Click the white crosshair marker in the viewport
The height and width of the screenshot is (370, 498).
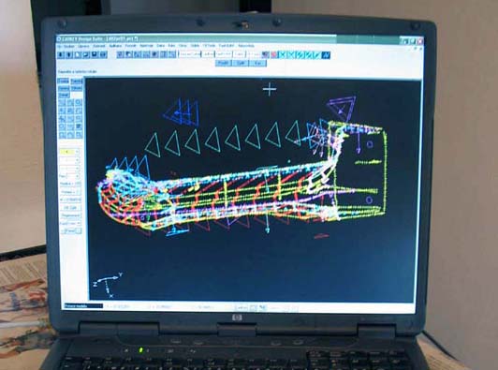tap(270, 89)
